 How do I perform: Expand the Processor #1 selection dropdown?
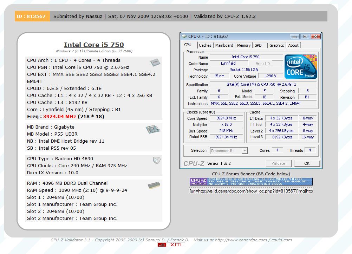pos(245,150)
